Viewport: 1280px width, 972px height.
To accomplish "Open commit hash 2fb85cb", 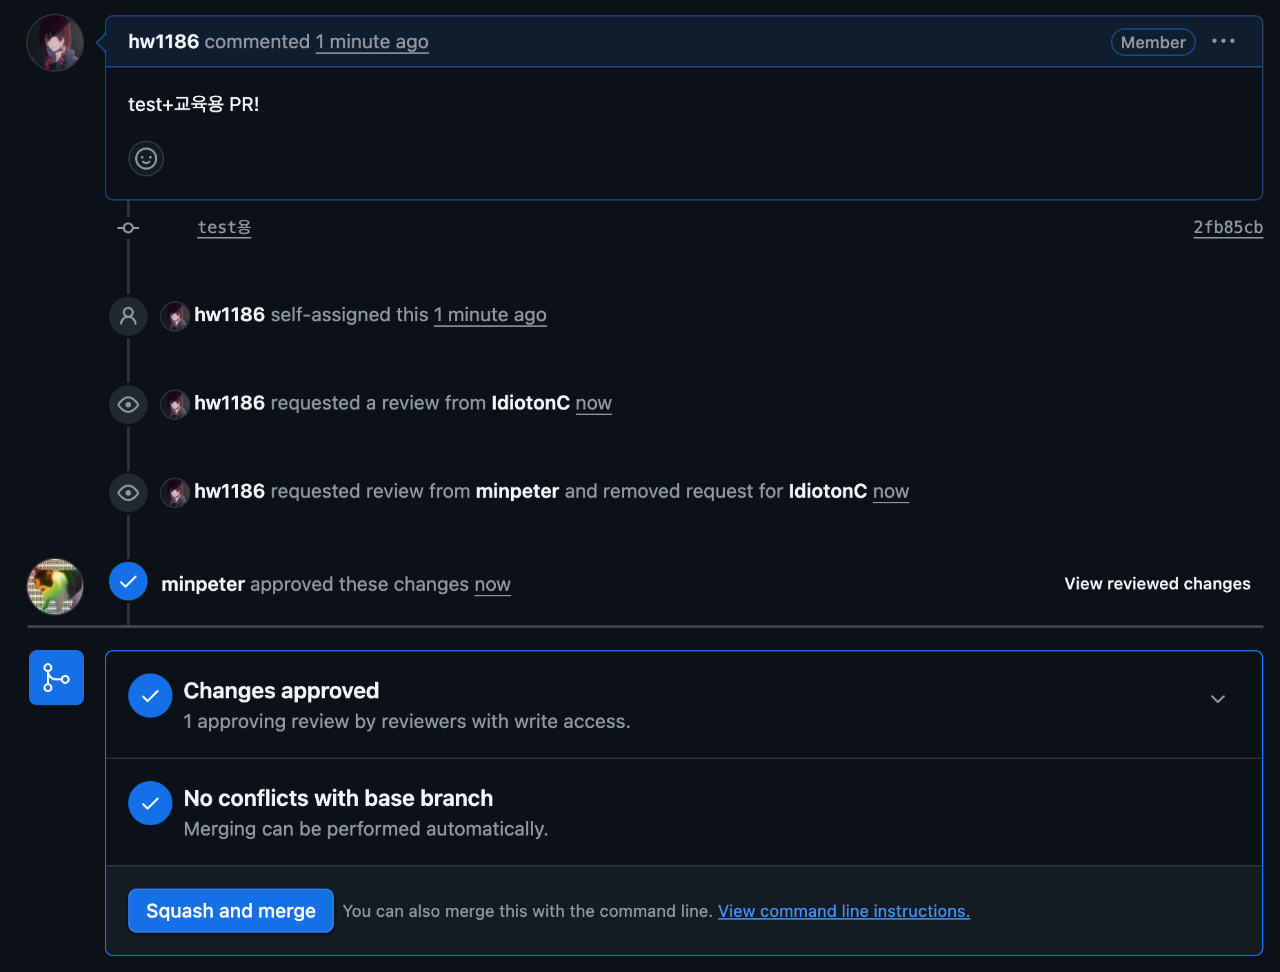I will [1228, 227].
